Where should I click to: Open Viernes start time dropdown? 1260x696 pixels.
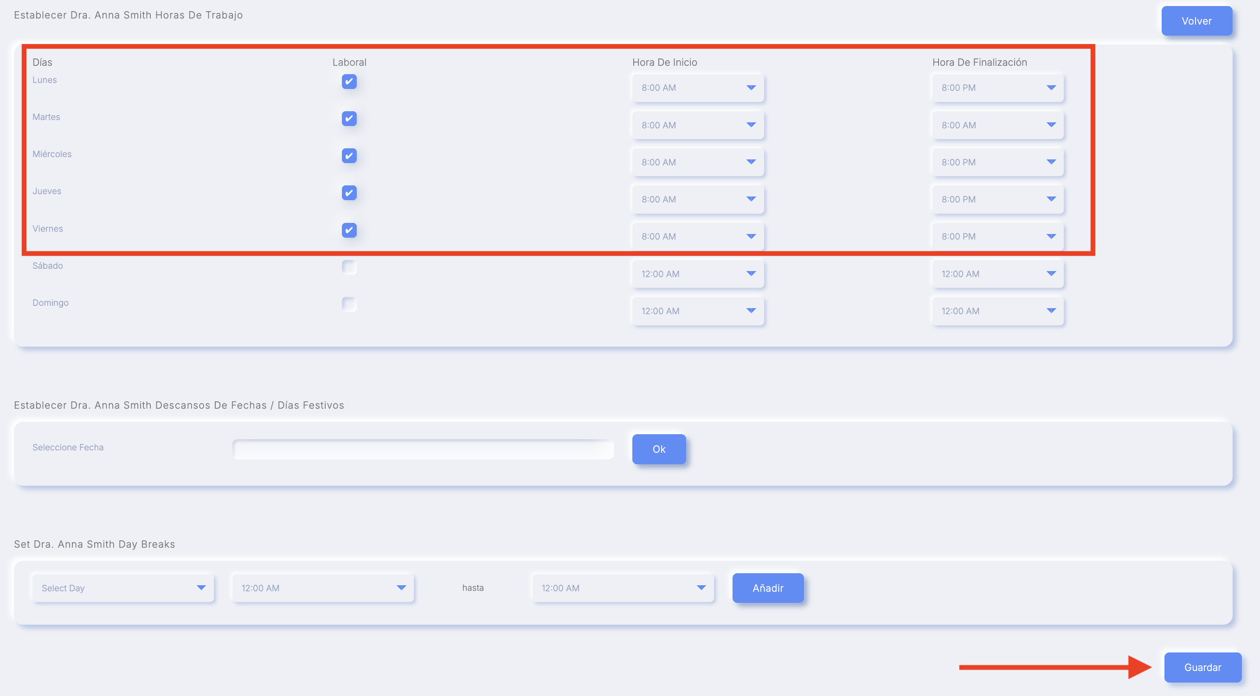coord(698,236)
